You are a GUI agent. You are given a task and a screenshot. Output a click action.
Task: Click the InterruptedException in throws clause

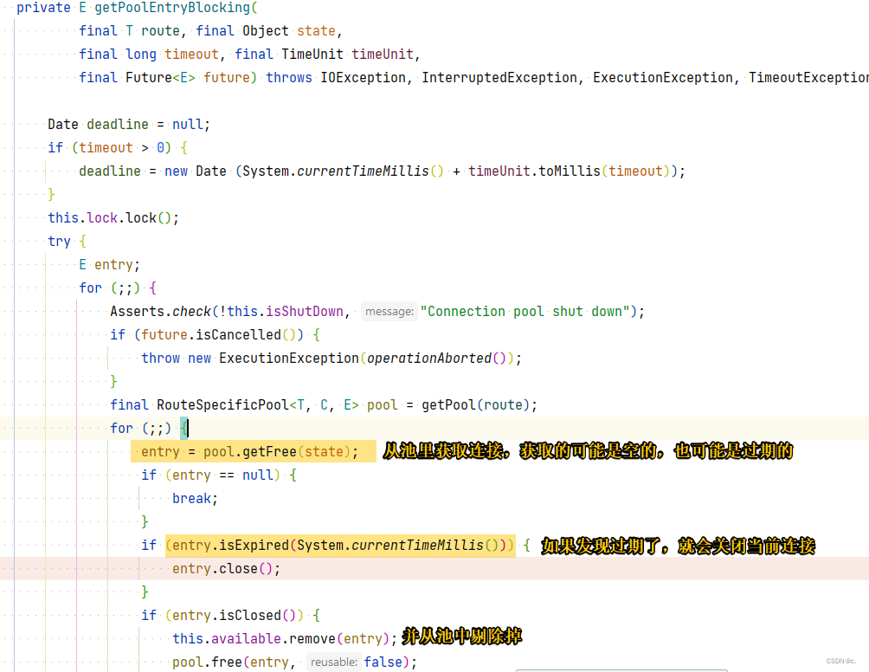coord(499,78)
